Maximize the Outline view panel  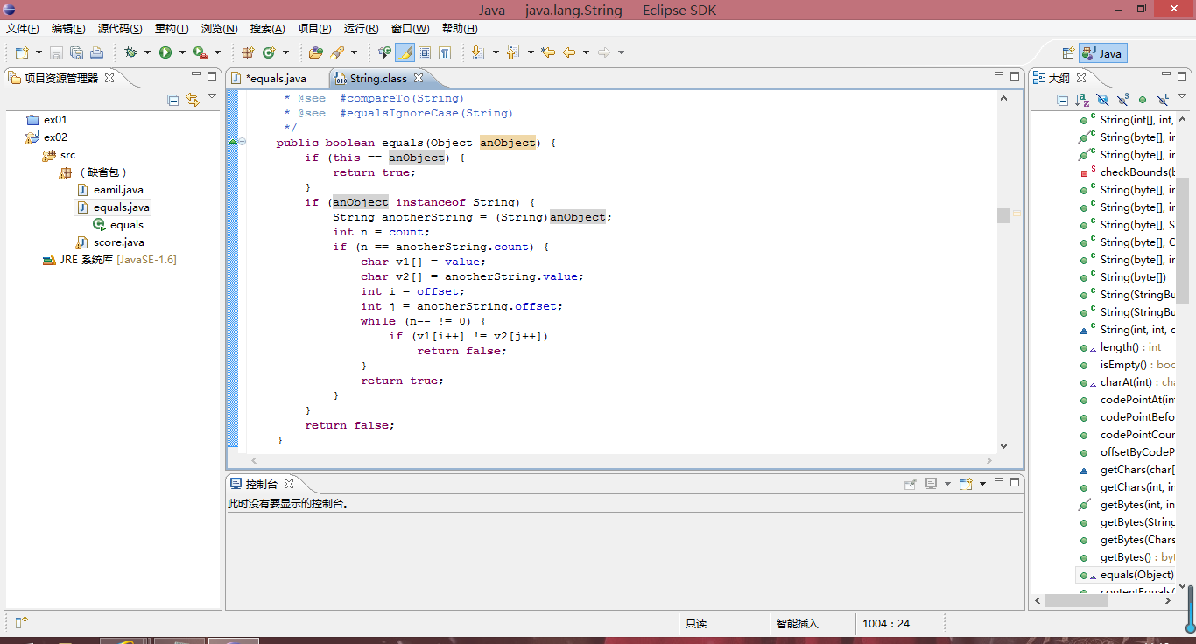[1182, 76]
